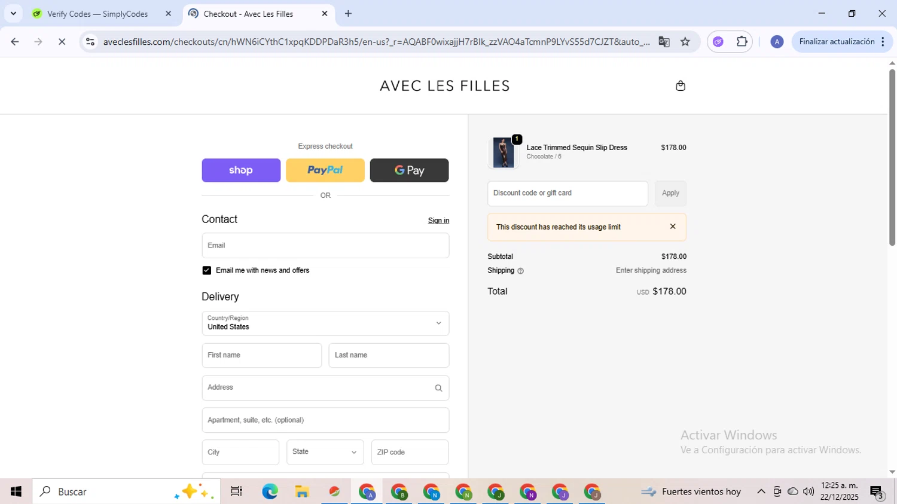Pay with Shop Pay express button
This screenshot has height=504, width=897.
pyautogui.click(x=241, y=170)
